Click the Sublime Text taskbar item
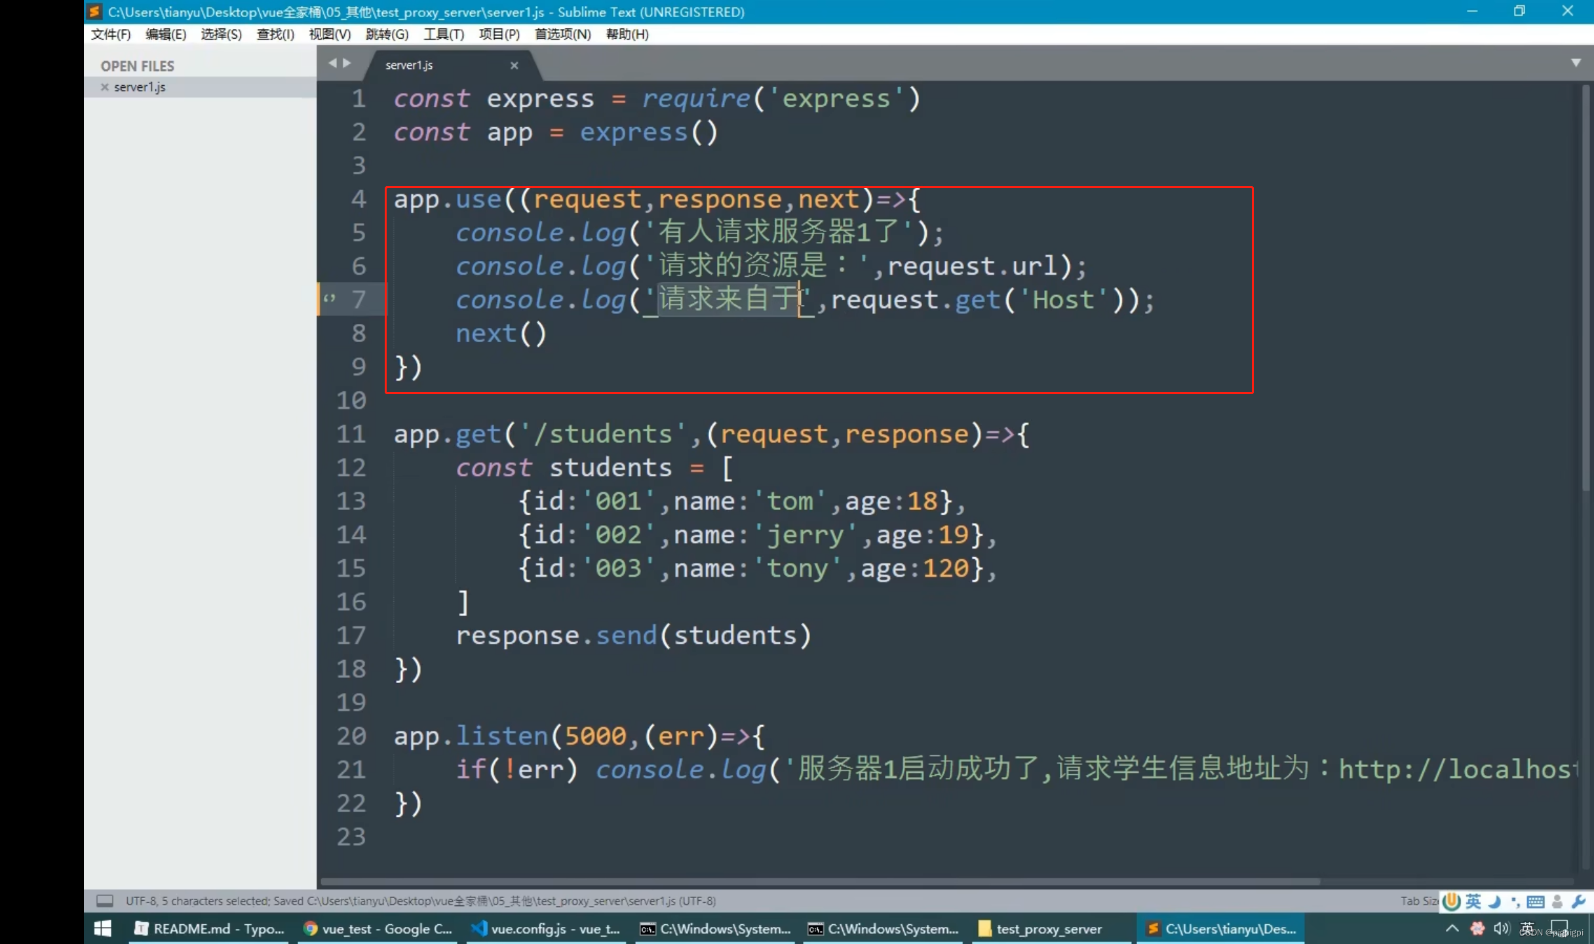This screenshot has height=944, width=1594. click(x=1220, y=928)
